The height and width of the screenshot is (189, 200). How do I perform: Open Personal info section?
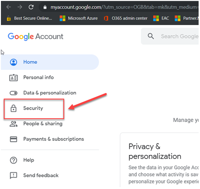(x=50, y=77)
